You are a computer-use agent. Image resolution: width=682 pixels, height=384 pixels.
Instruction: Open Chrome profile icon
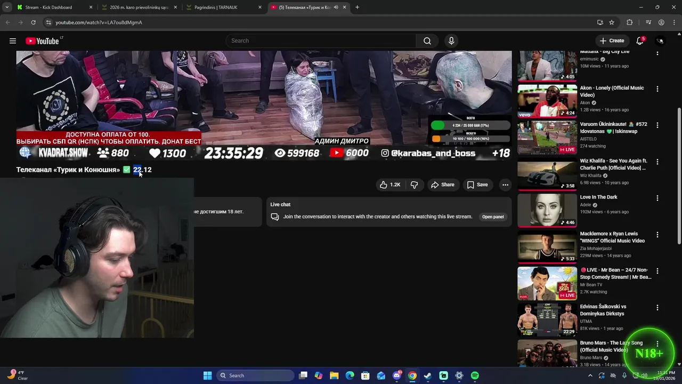tap(661, 22)
